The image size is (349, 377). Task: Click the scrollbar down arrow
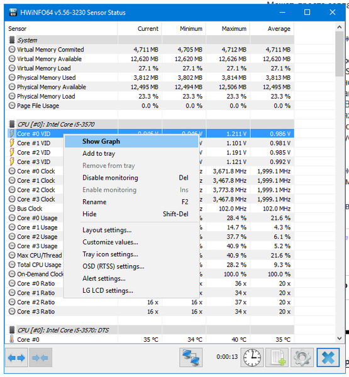pos(340,338)
